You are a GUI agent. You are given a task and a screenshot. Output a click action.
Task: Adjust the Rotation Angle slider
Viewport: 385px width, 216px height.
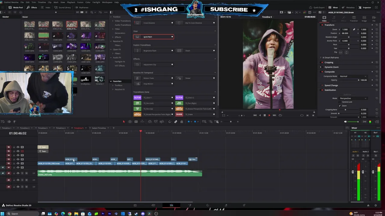tap(349, 37)
